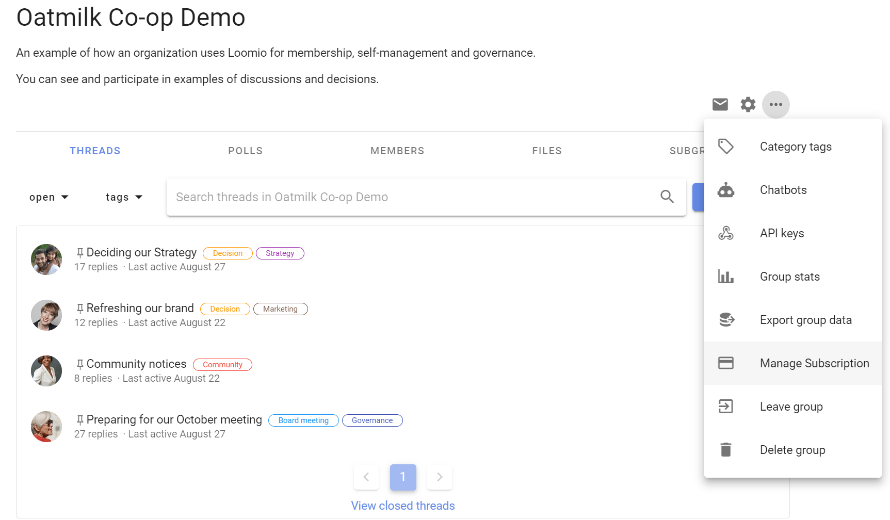
Task: Click the Delete group trash icon
Action: click(x=726, y=450)
